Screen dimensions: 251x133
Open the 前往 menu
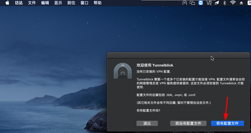coord(71,3)
